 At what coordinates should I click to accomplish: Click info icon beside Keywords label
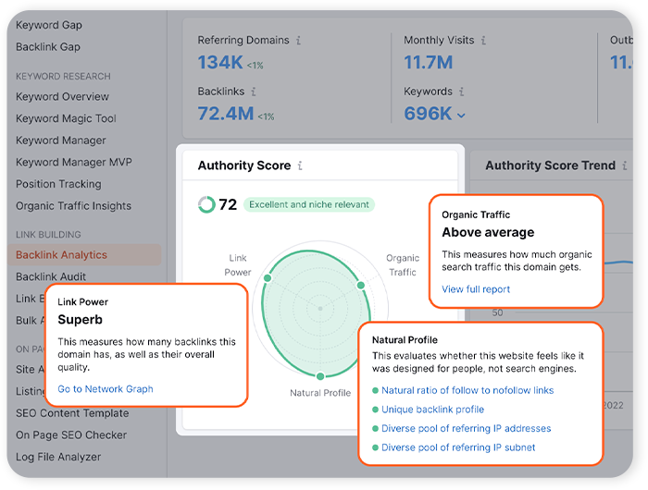[461, 92]
